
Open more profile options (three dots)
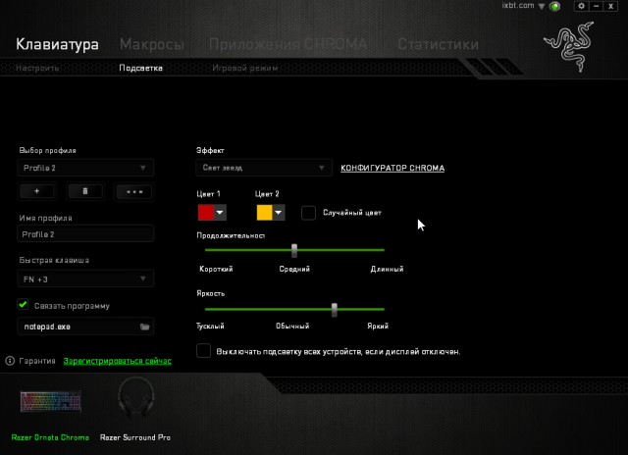133,192
